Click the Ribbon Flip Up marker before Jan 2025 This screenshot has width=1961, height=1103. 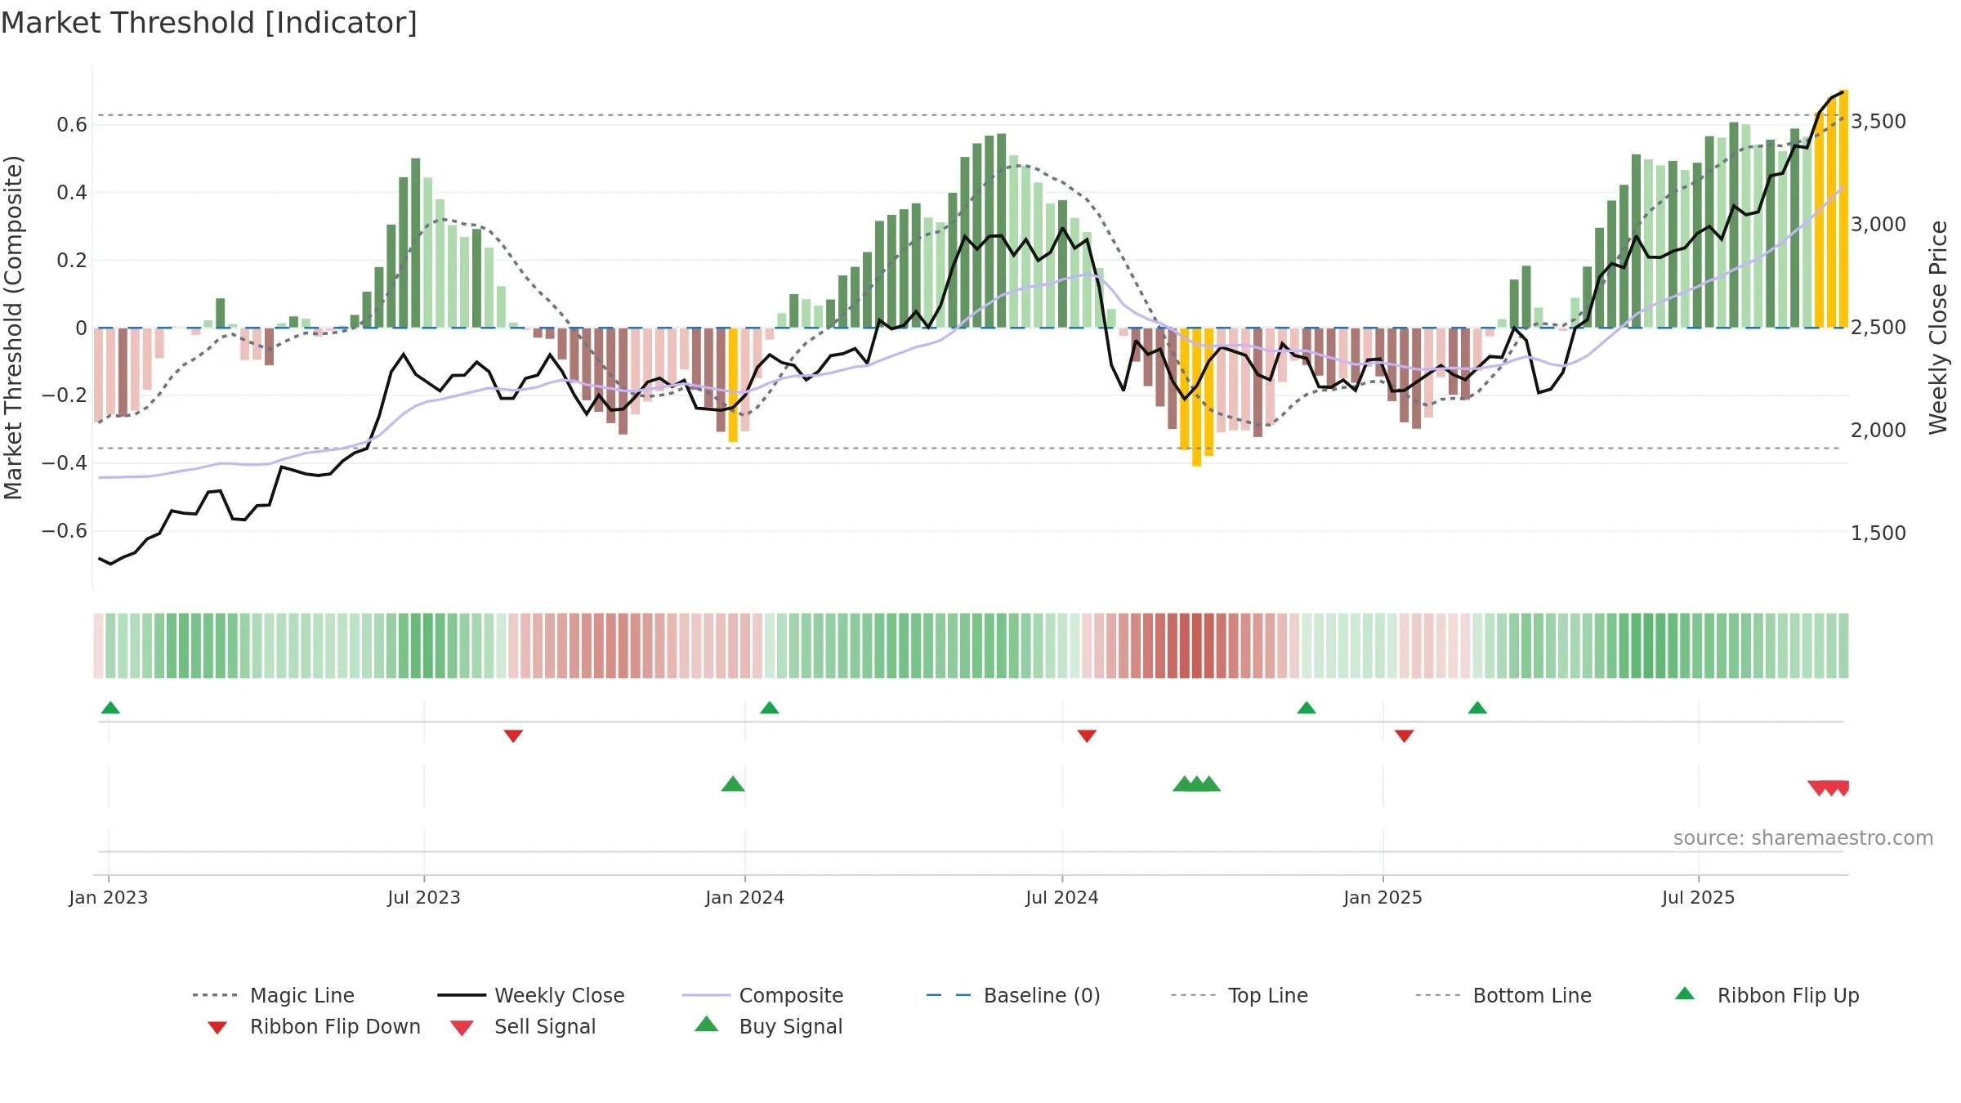coord(1307,708)
